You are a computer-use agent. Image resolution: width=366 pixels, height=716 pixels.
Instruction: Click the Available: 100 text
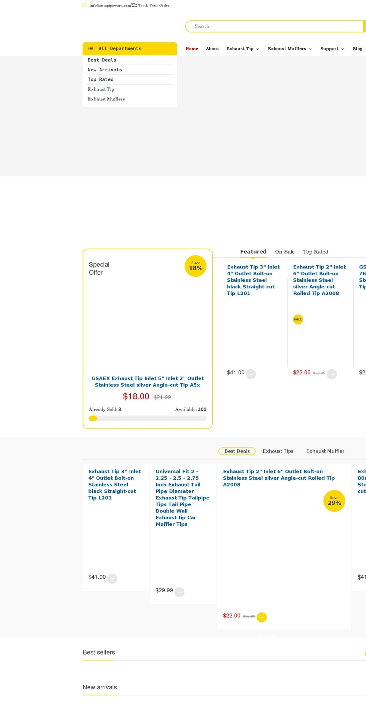coord(191,409)
